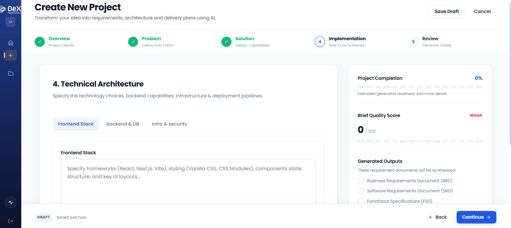The width and height of the screenshot is (511, 228).
Task: Switch to the Backend & DB tab
Action: pyautogui.click(x=123, y=124)
